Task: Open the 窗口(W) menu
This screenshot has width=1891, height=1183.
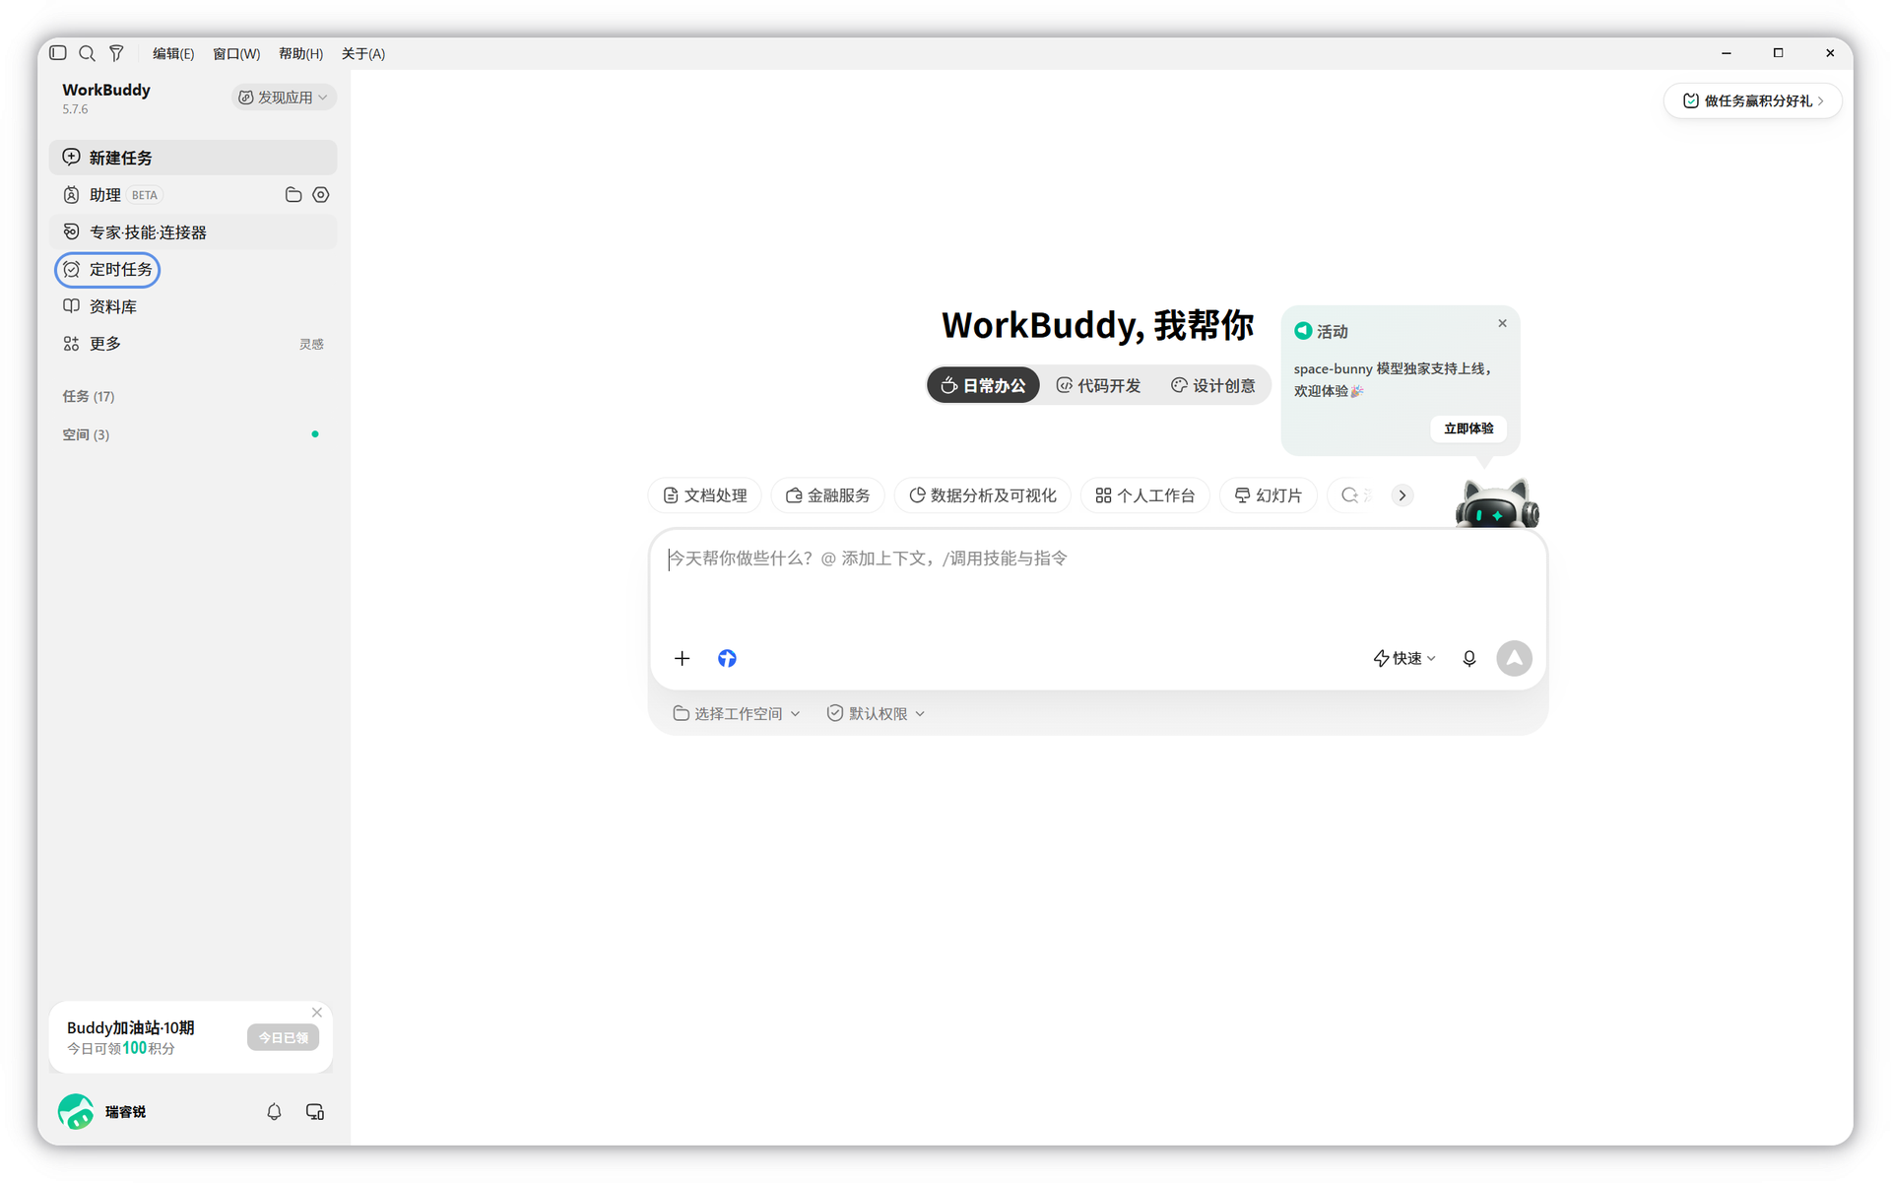Action: [x=236, y=53]
